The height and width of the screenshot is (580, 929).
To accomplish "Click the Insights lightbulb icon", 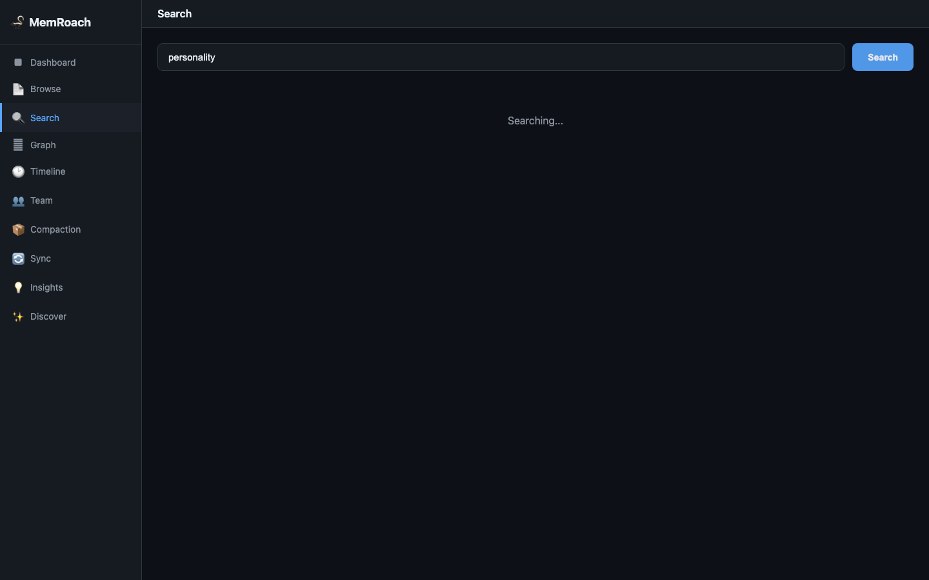I will pos(18,287).
